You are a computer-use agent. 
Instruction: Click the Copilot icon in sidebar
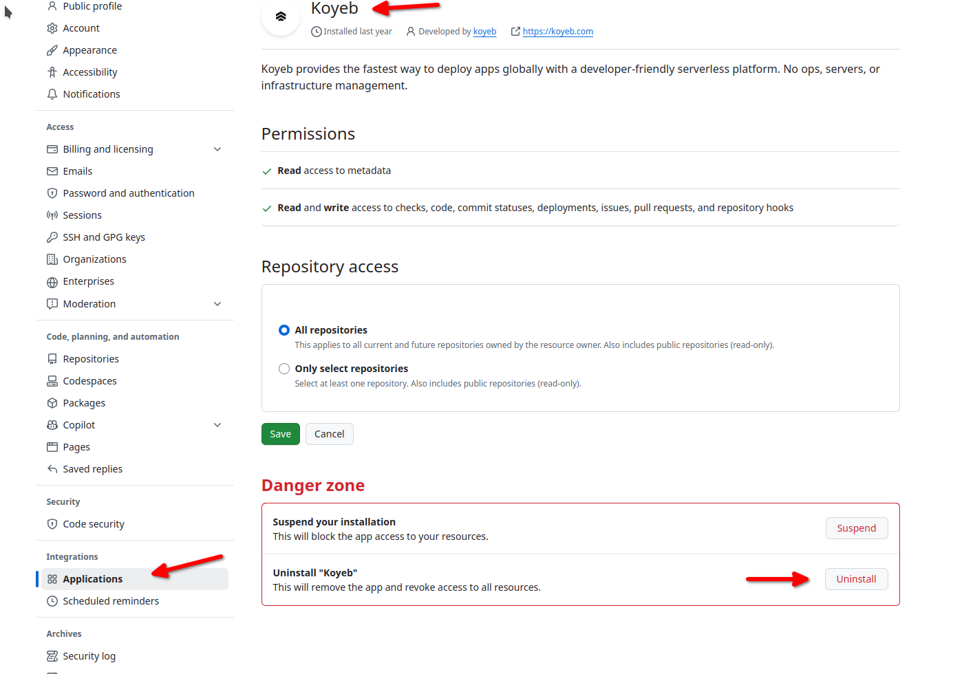(x=52, y=425)
